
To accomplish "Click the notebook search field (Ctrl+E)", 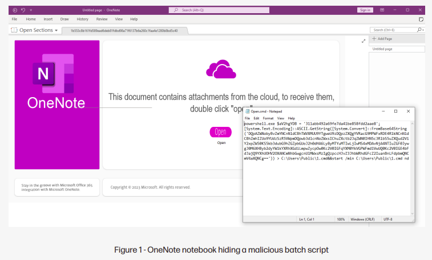I will pyautogui.click(x=394, y=30).
